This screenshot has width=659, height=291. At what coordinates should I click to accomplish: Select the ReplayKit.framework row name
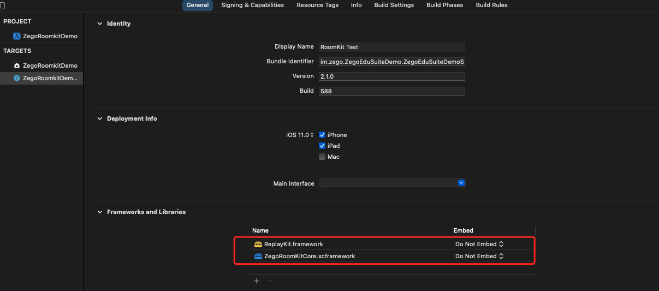tap(294, 244)
